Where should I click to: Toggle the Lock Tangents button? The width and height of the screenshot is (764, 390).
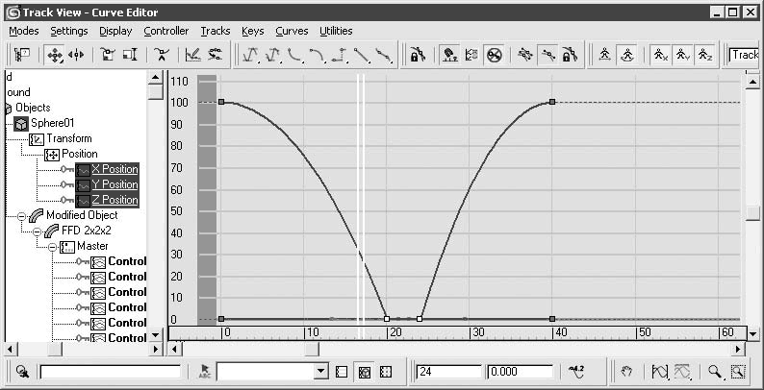[571, 55]
